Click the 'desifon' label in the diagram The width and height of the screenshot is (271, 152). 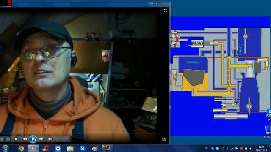click(x=240, y=48)
